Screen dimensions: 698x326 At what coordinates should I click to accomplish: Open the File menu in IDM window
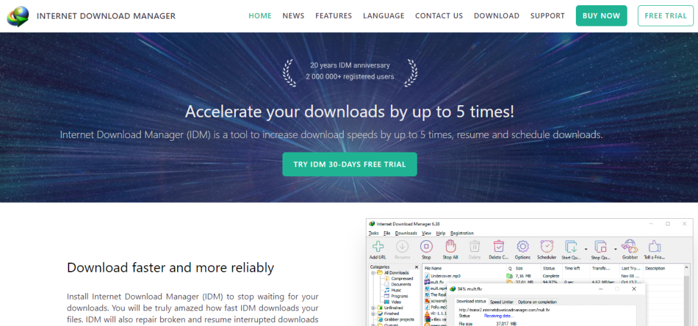(387, 233)
